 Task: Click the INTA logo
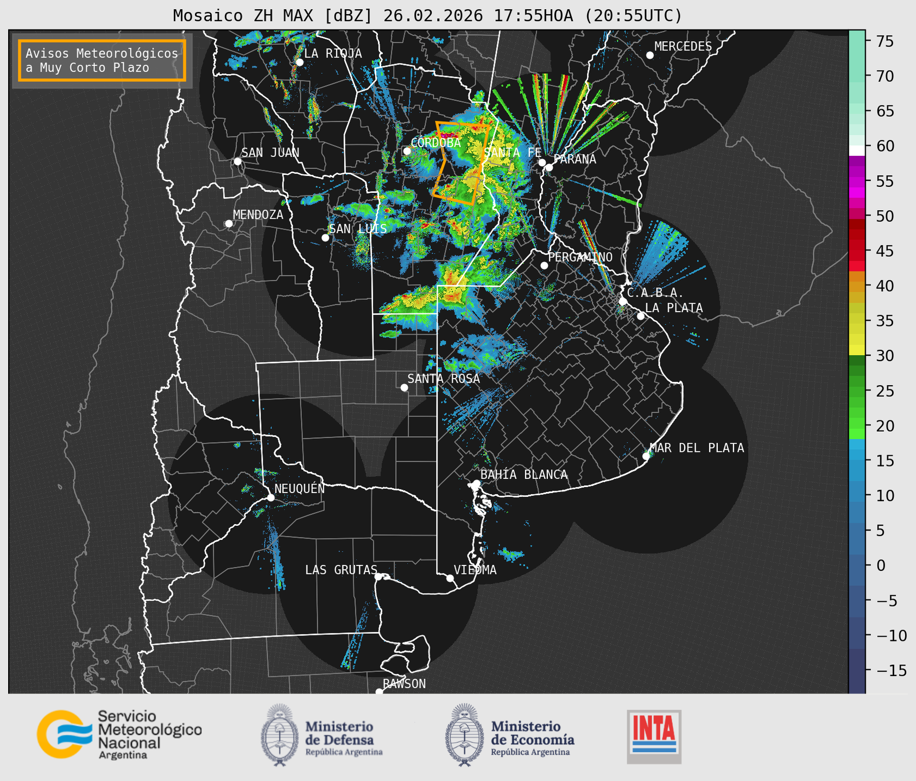click(x=654, y=736)
